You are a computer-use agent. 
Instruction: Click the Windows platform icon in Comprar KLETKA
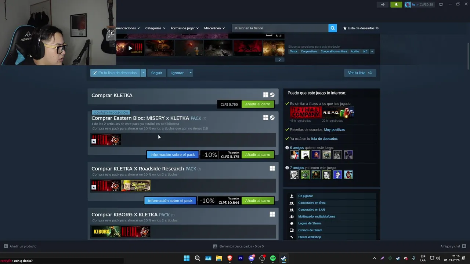click(266, 95)
